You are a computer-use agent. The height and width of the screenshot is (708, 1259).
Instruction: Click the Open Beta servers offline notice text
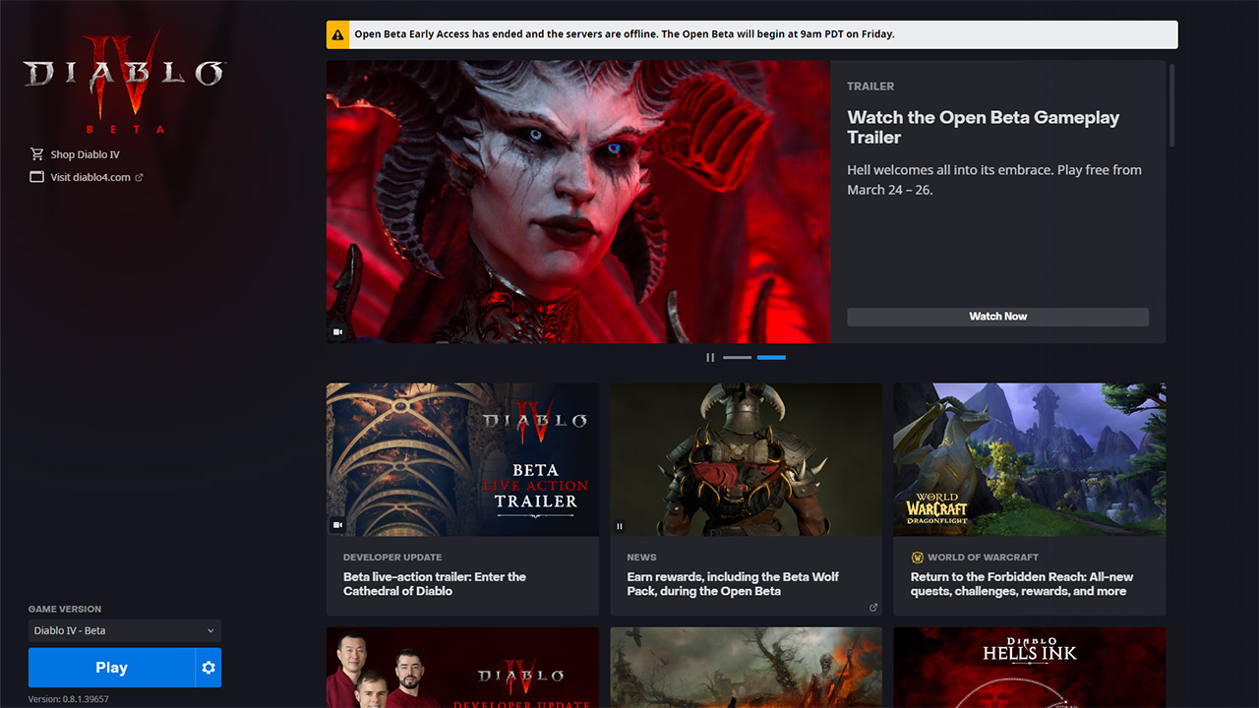625,34
